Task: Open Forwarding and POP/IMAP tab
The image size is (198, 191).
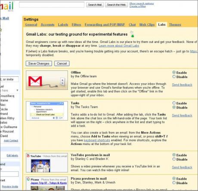Action: click(x=105, y=24)
